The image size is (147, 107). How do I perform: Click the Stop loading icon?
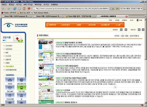coord(19,9)
